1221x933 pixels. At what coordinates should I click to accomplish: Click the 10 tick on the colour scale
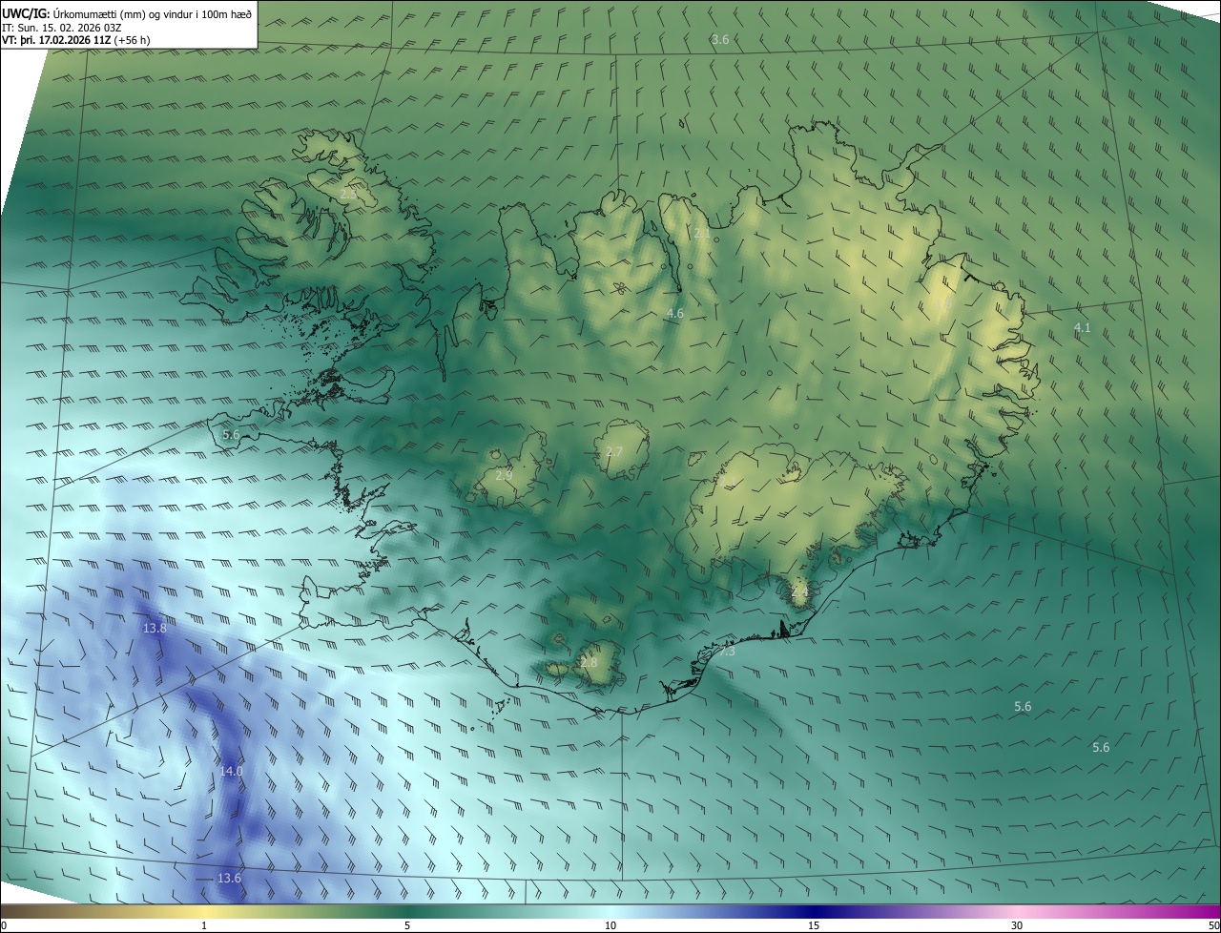pos(610,925)
